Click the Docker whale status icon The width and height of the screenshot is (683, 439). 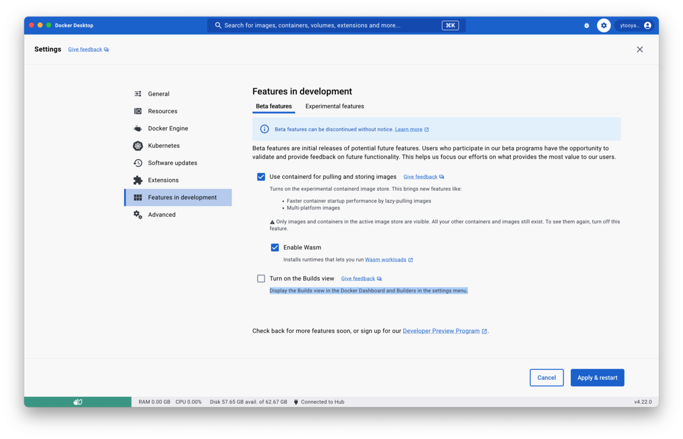point(78,402)
